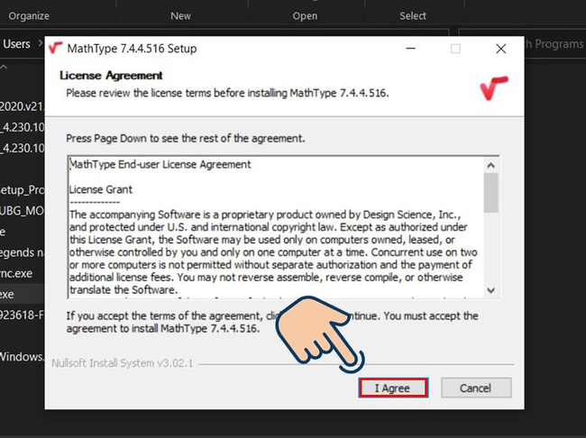Click the red MathType logo in the header

[495, 87]
